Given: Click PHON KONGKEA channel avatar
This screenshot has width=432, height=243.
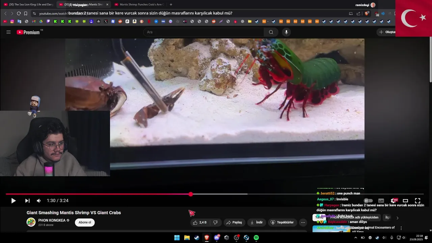Looking at the screenshot, I should [x=31, y=222].
